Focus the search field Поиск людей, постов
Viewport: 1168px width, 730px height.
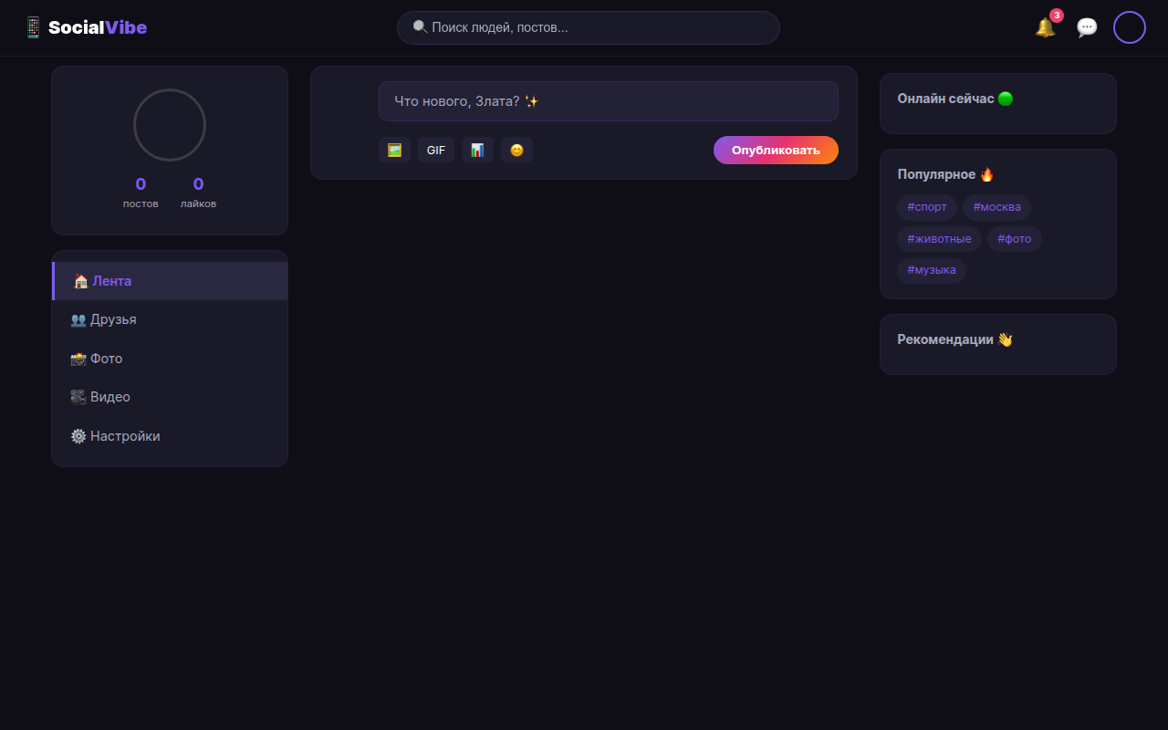pyautogui.click(x=589, y=27)
